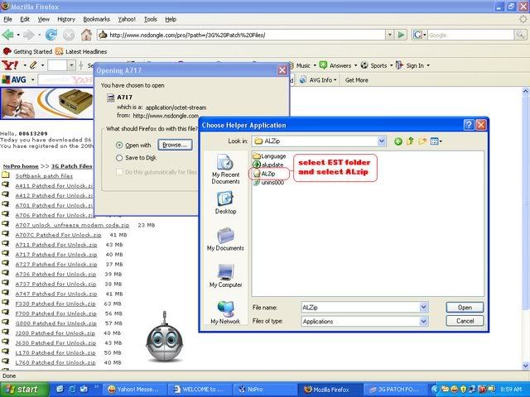Click the search magnifier icon in Google box
530x397 pixels.
(519, 35)
